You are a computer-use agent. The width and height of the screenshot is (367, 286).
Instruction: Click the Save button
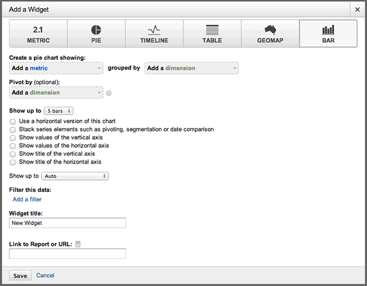tap(20, 276)
